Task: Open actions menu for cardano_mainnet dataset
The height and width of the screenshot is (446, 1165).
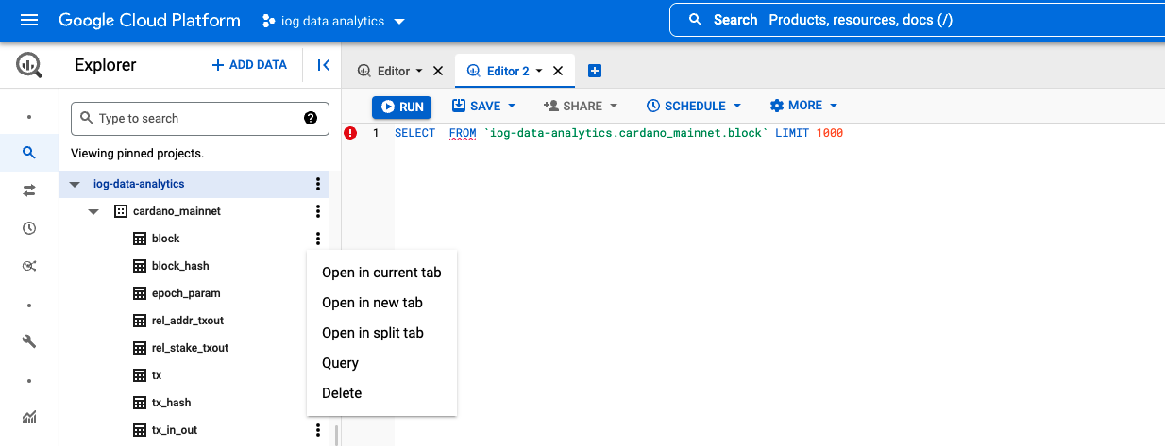Action: pos(318,211)
